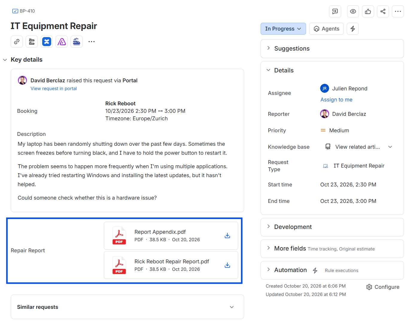Toggle the watch eye icon

(x=353, y=11)
